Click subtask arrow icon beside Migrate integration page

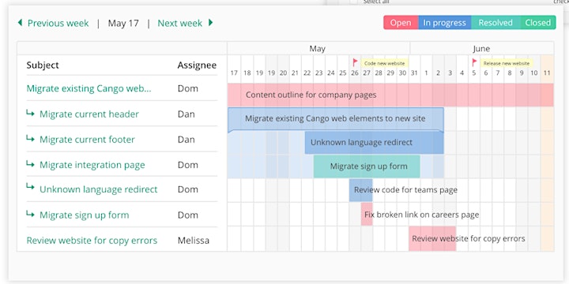pyautogui.click(x=30, y=164)
